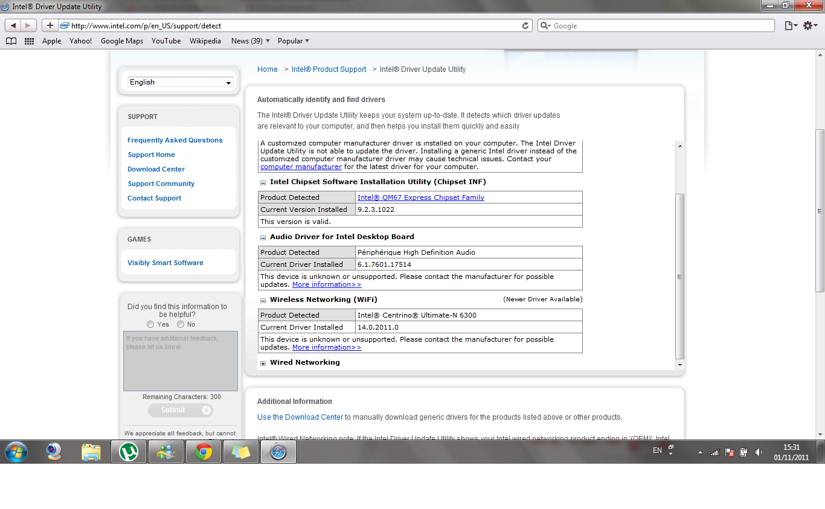Expand the Wired Networking section
Image resolution: width=825 pixels, height=509 pixels.
click(x=263, y=363)
